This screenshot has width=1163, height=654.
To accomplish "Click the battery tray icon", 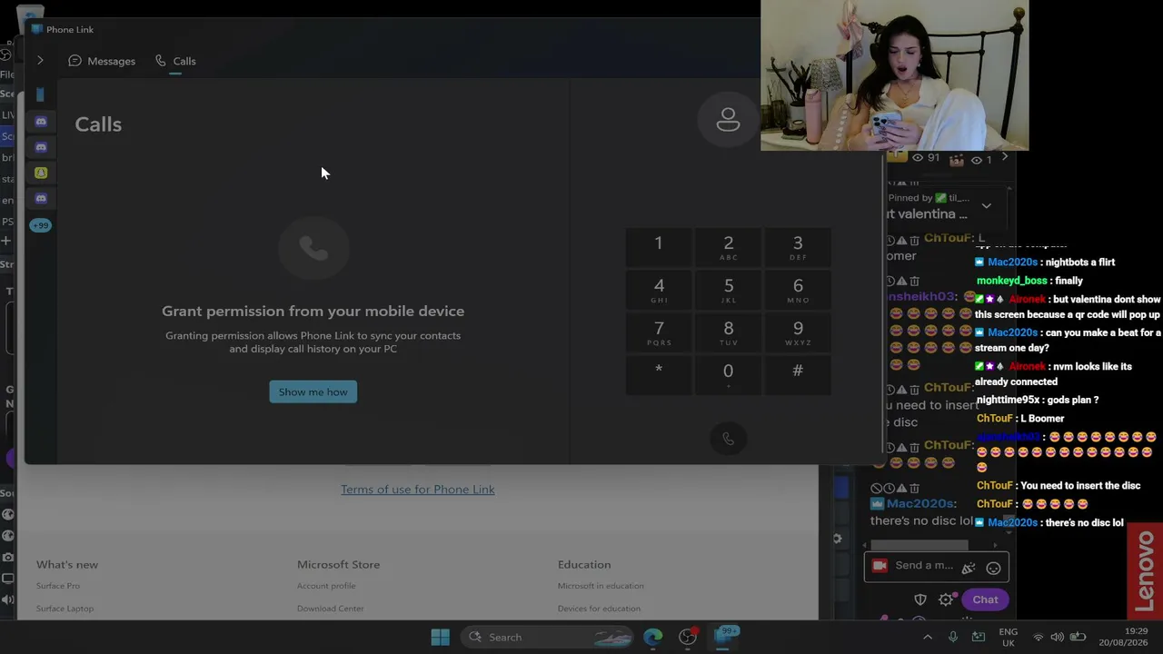I will click(1078, 637).
